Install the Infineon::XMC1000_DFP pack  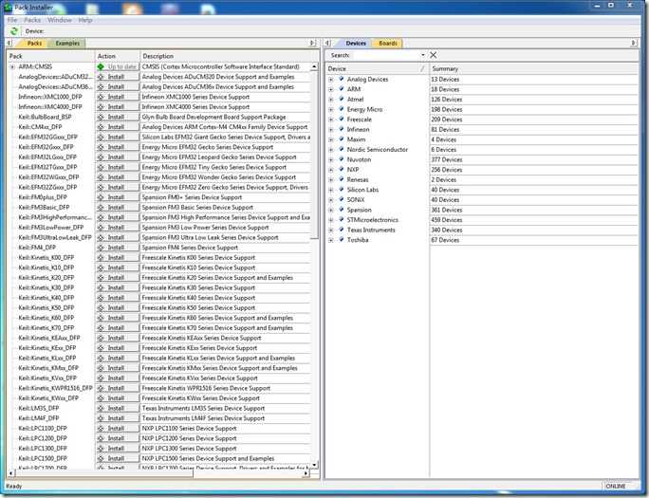click(118, 97)
